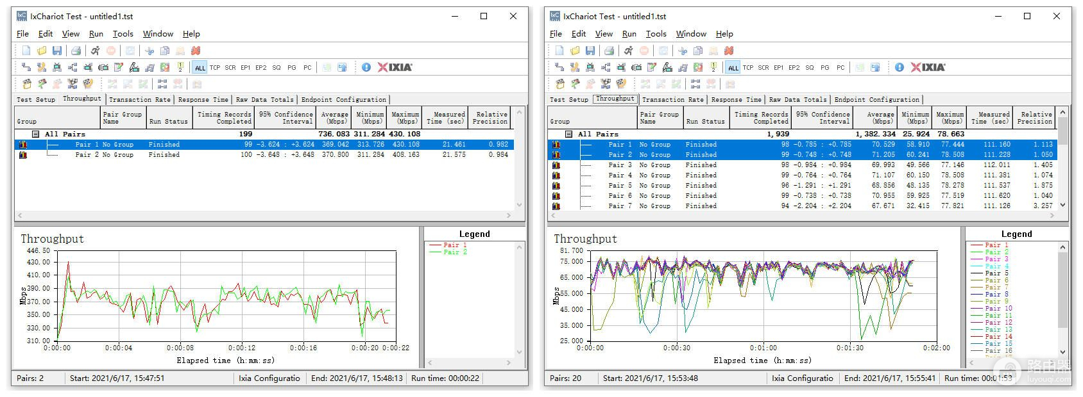The width and height of the screenshot is (1083, 397).
Task: Click the Print icon in left window
Action: (76, 51)
